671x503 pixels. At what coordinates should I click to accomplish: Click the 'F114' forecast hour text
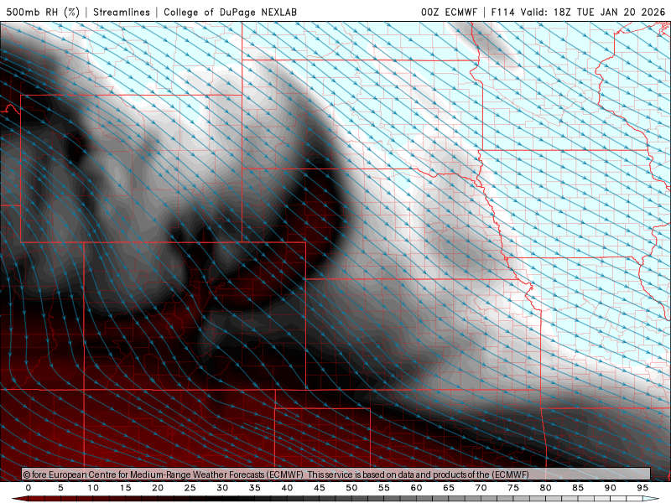tap(502, 12)
